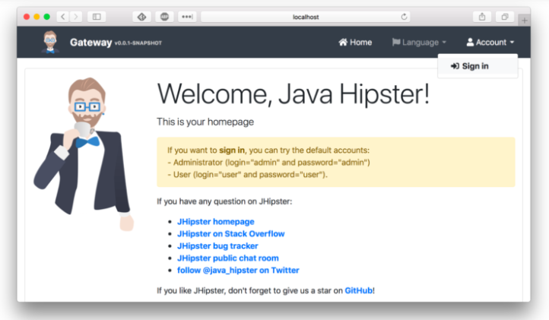Click the bold 'sign in' link in the yellow alert

tap(232, 150)
